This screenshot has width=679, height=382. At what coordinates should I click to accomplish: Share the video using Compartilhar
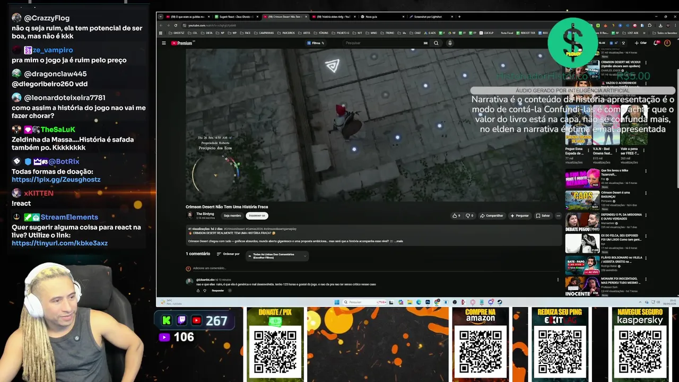(x=492, y=216)
